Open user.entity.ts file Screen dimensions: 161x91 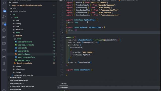click(23, 51)
